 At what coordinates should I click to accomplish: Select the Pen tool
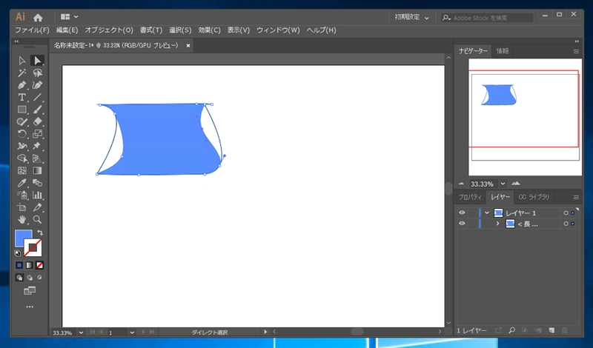pyautogui.click(x=22, y=85)
